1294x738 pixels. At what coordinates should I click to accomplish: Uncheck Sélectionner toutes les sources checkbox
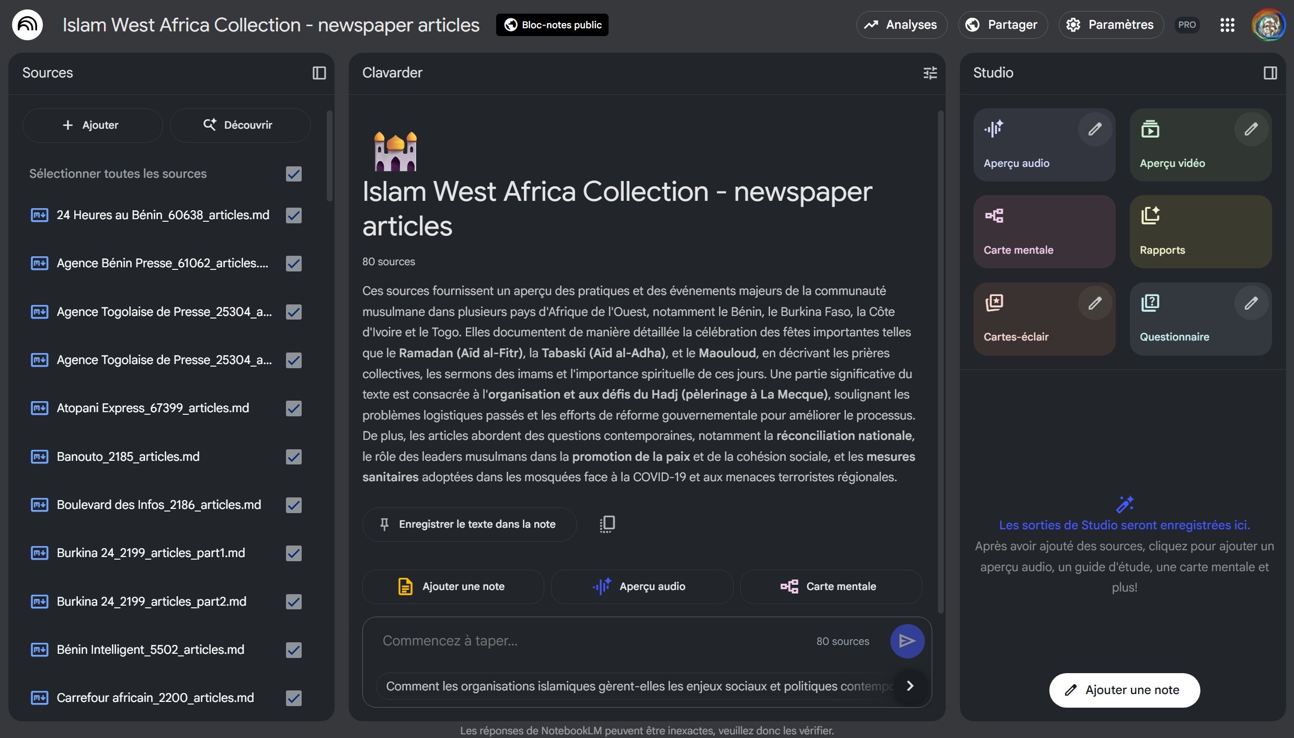pyautogui.click(x=294, y=174)
